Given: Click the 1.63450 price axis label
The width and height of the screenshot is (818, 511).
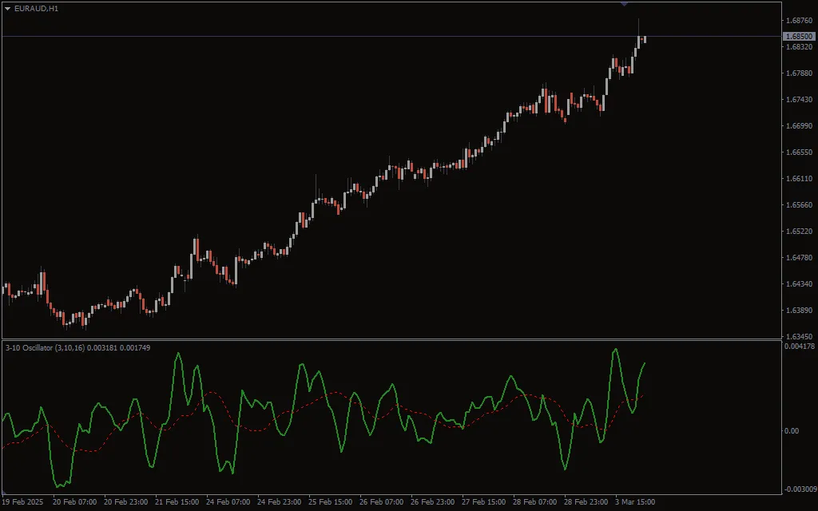Looking at the screenshot, I should (799, 337).
